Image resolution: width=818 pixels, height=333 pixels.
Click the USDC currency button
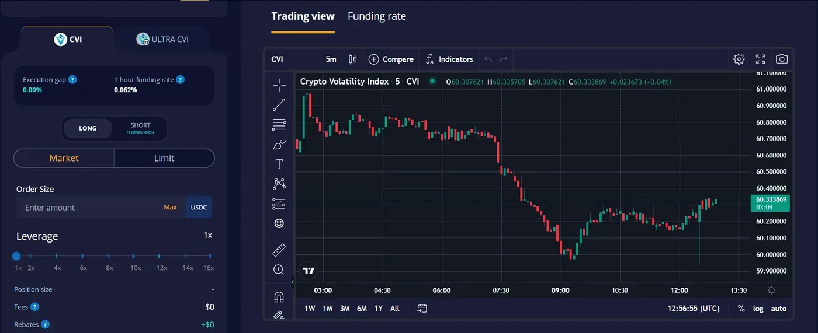click(199, 207)
